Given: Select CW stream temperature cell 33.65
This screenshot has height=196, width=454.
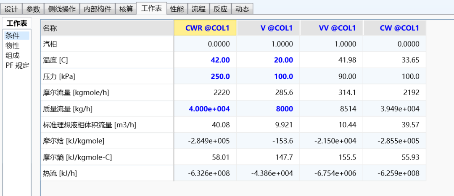Looking at the screenshot, I should click(394, 60).
